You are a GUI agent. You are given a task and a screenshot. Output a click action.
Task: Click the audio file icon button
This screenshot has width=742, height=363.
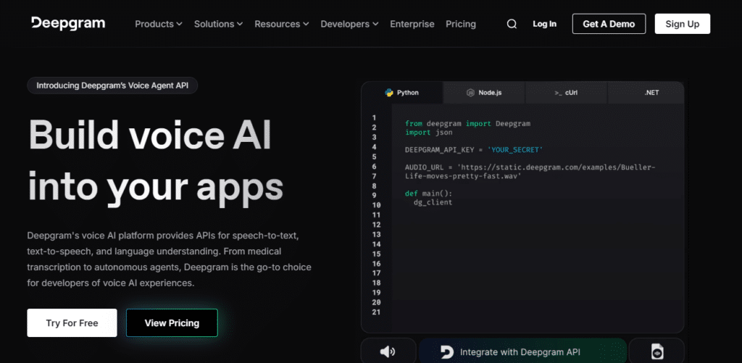coord(656,351)
